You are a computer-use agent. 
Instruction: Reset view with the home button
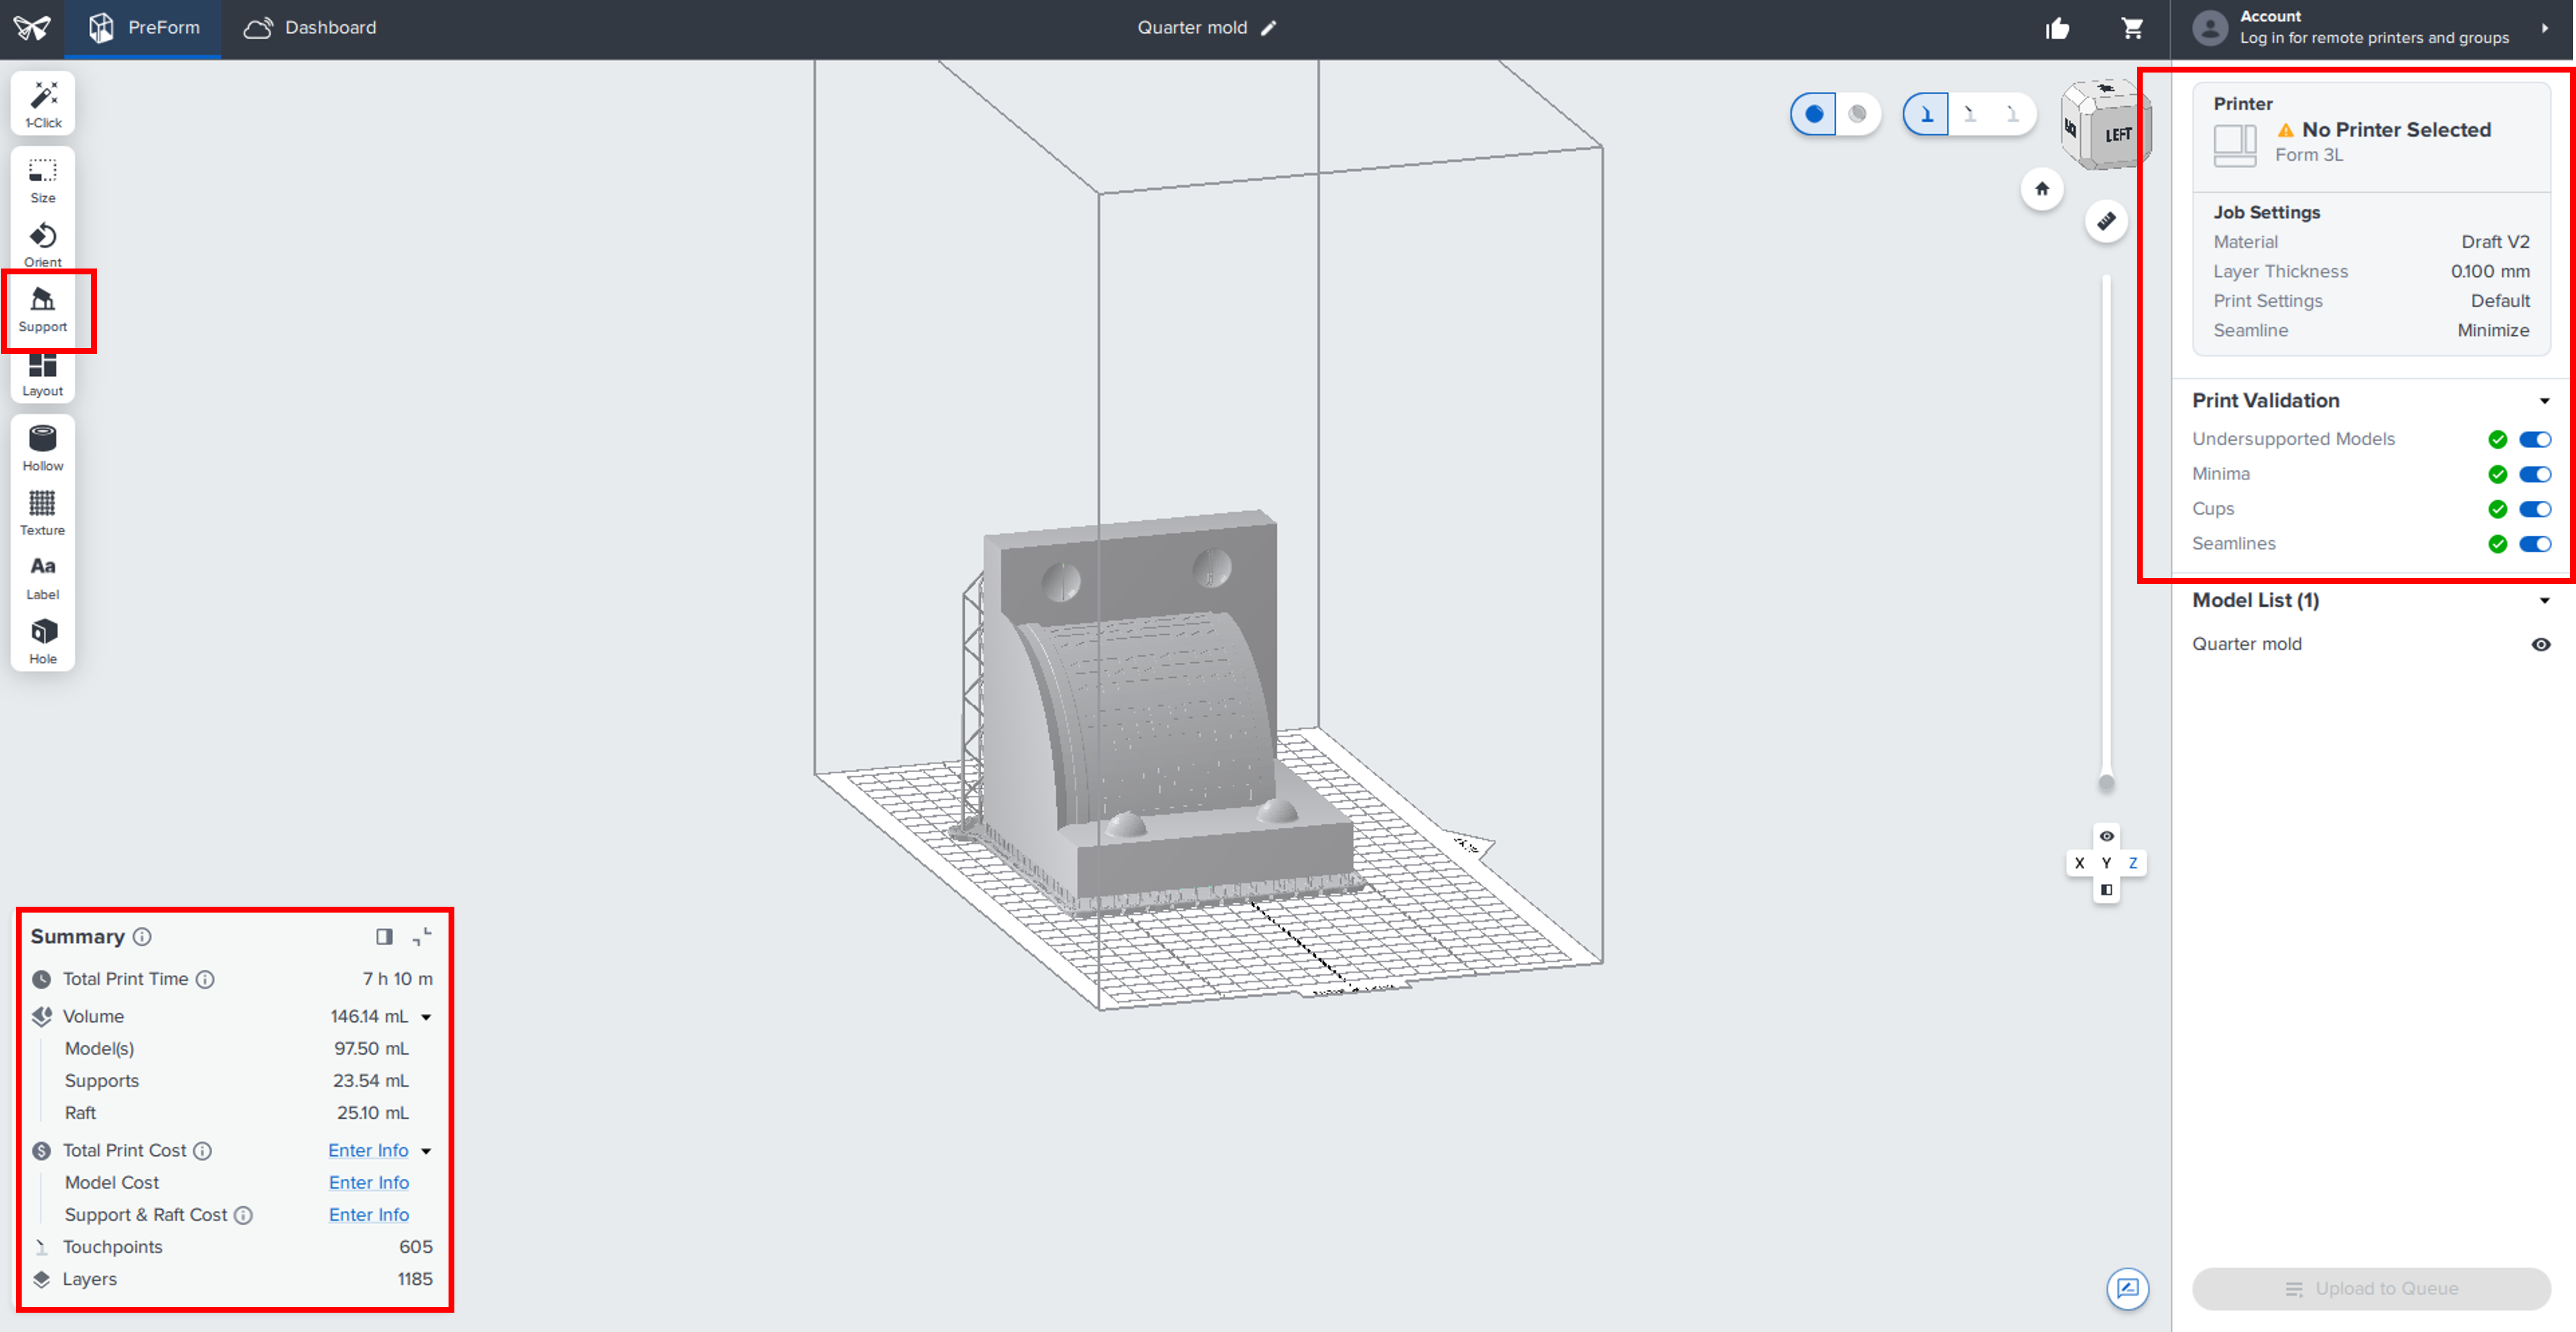[x=2042, y=188]
